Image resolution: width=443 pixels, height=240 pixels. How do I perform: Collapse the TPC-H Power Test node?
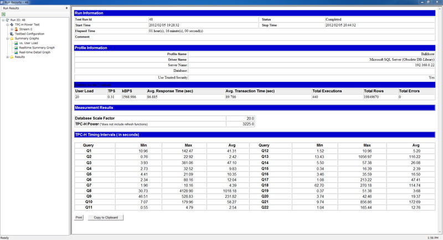[8, 24]
